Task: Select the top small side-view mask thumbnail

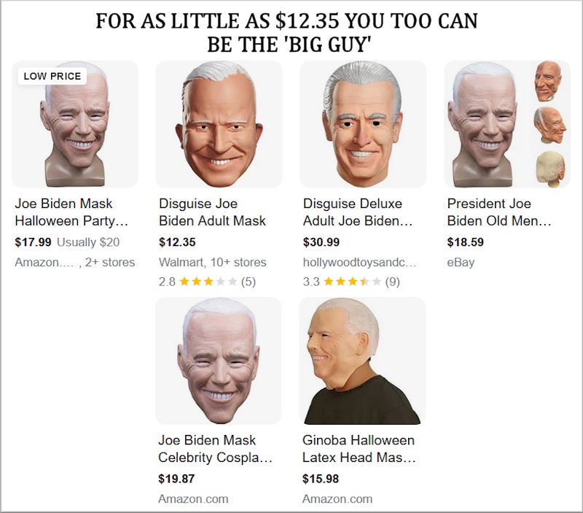Action: [548, 82]
